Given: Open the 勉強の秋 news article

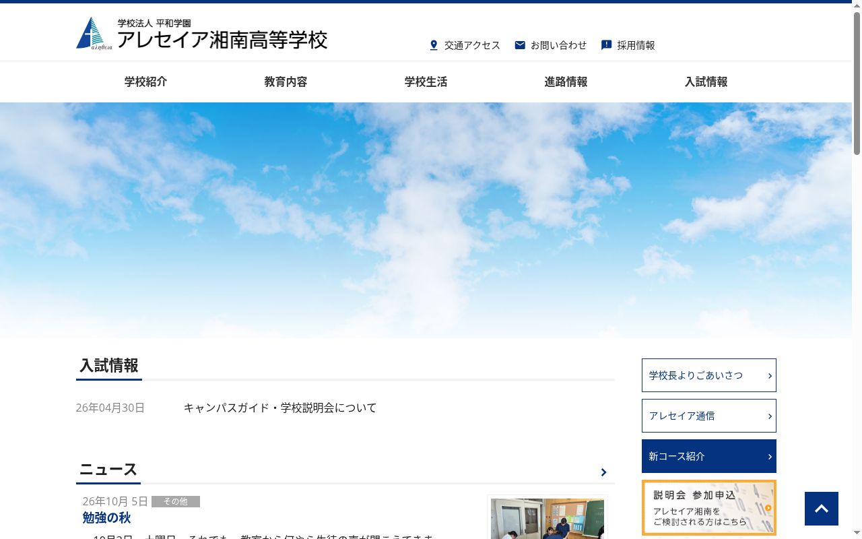Looking at the screenshot, I should 106,517.
